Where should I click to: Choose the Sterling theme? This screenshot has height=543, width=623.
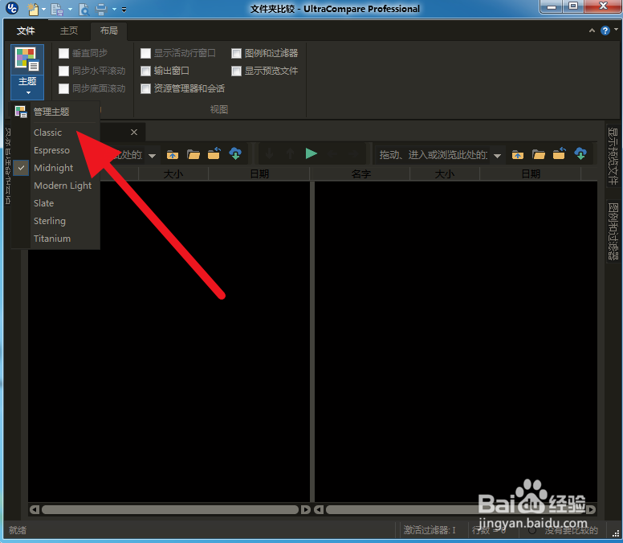[x=55, y=221]
